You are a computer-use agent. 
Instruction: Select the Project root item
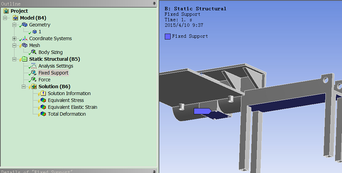click(x=19, y=11)
